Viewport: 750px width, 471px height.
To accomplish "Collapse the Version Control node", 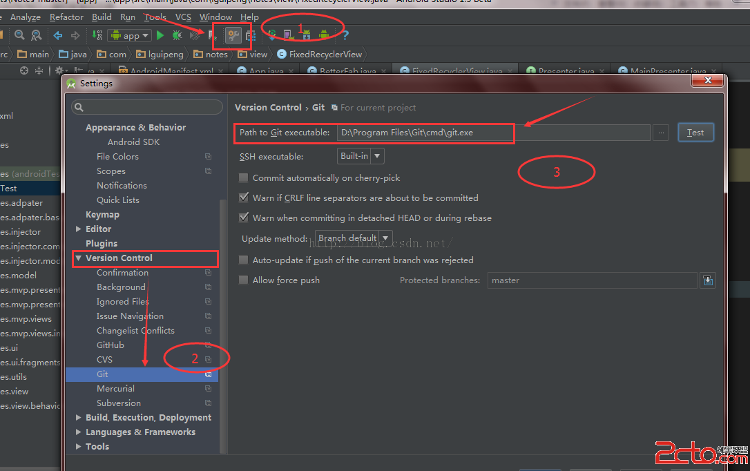I will click(x=79, y=258).
